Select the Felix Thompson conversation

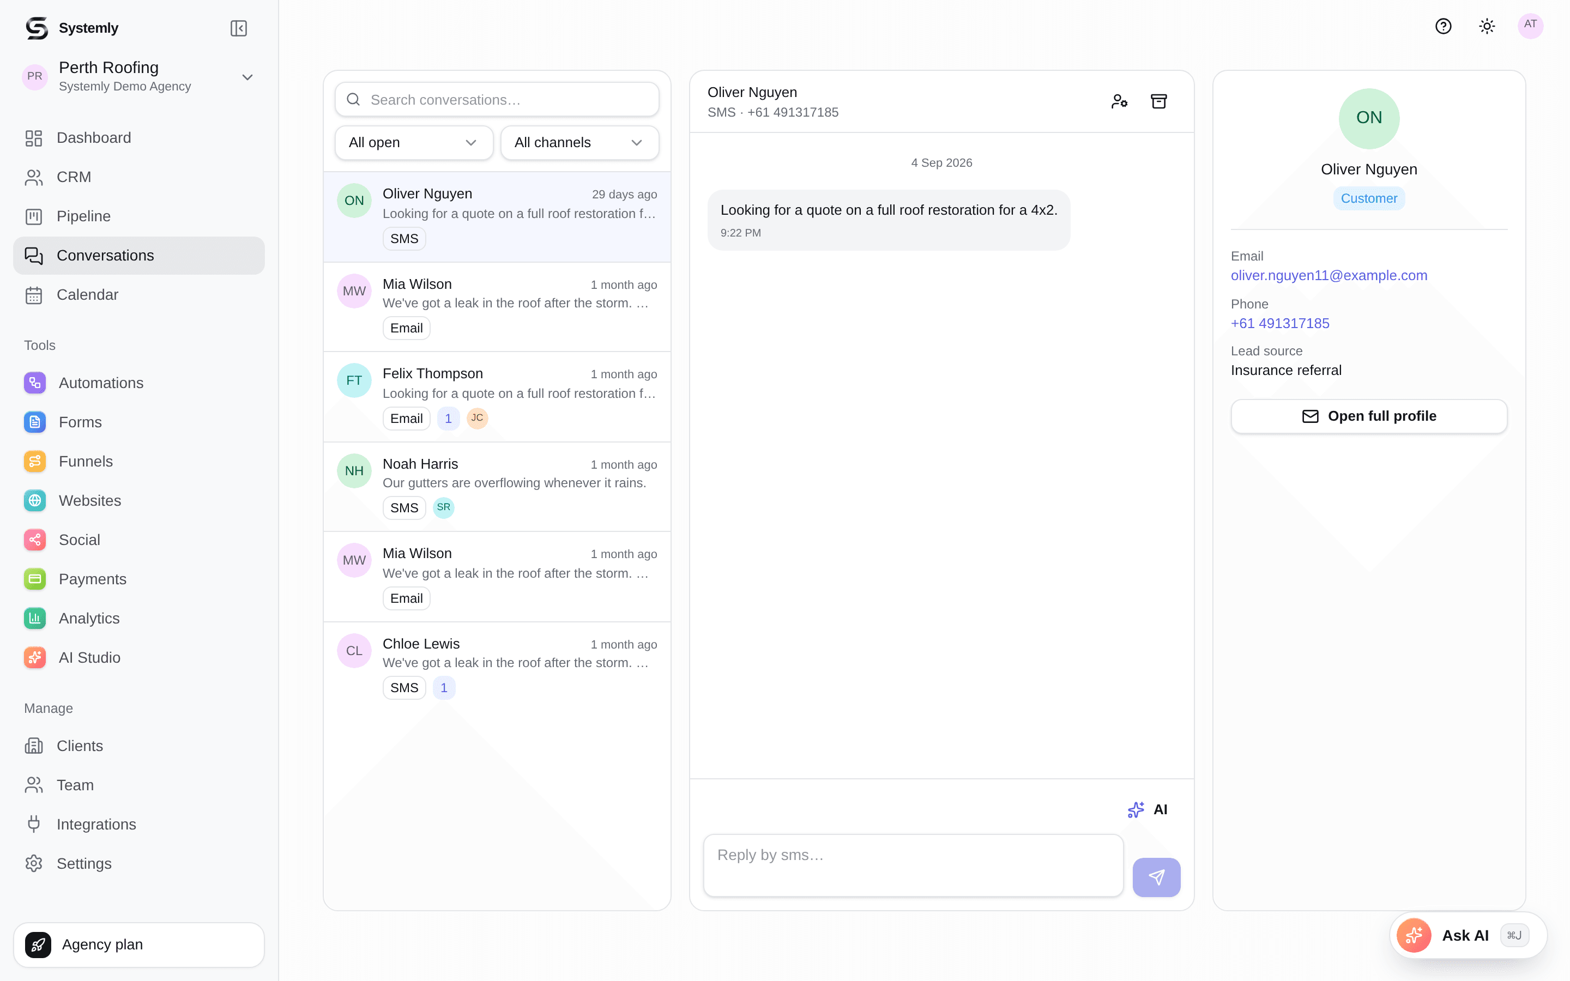click(x=497, y=397)
